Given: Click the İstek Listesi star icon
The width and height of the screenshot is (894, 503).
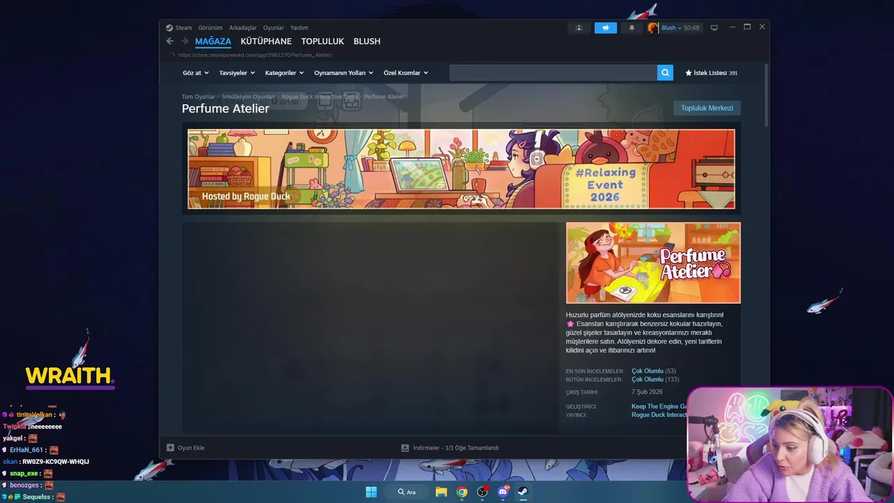Looking at the screenshot, I should (689, 73).
